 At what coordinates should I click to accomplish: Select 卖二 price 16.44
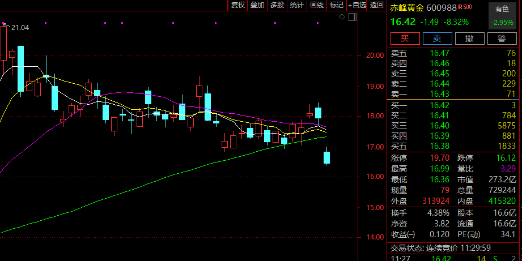tap(439, 84)
